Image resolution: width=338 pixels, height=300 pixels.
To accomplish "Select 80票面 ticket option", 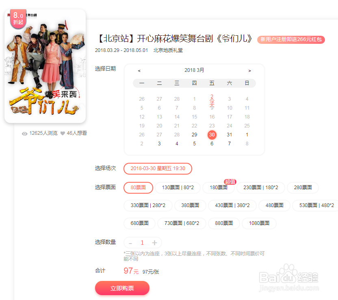I will [138, 188].
